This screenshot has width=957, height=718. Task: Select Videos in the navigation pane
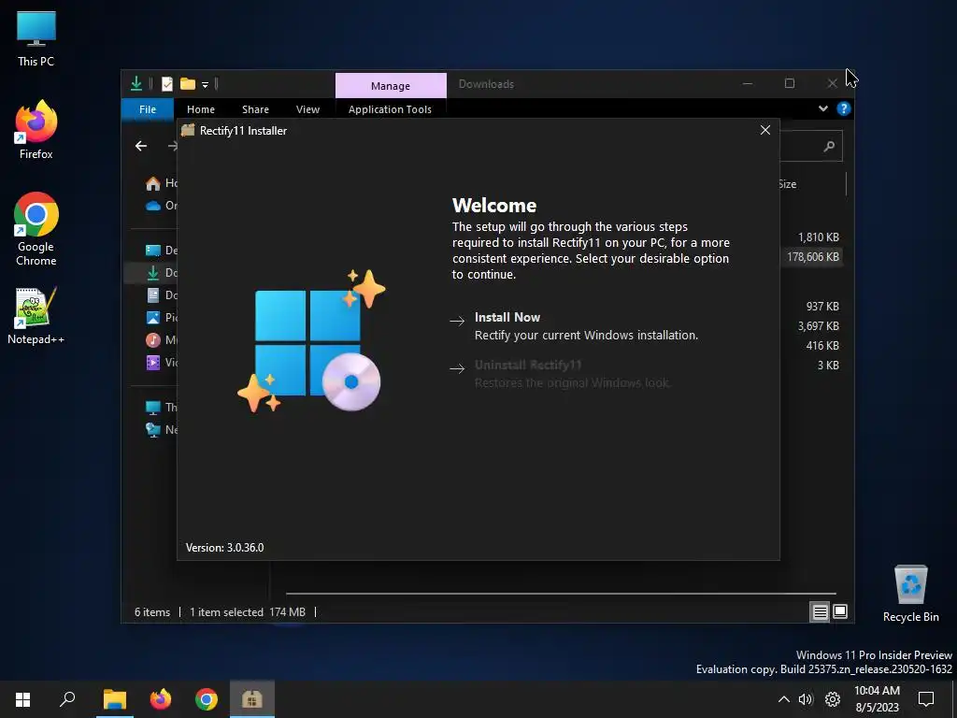tap(161, 363)
